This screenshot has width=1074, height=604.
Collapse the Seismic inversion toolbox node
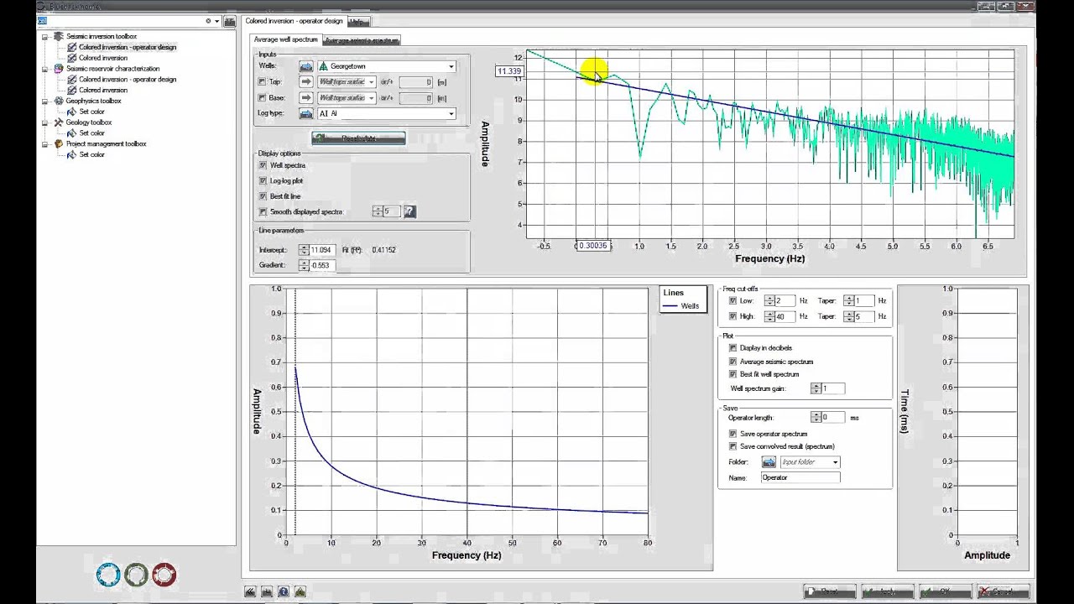[45, 37]
